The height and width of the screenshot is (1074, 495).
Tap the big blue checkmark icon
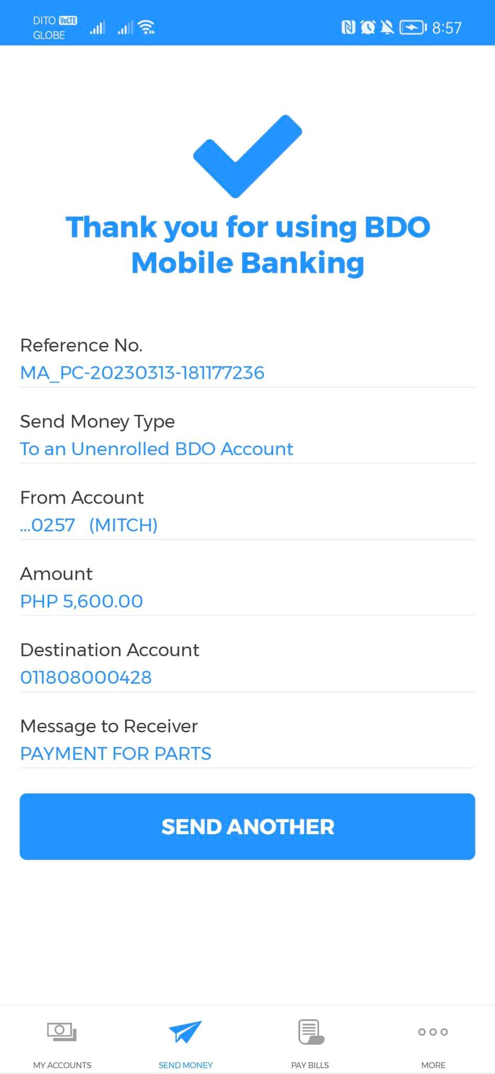pos(247,156)
